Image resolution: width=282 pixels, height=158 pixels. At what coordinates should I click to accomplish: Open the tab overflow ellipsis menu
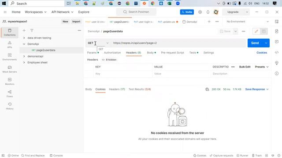(x=217, y=22)
